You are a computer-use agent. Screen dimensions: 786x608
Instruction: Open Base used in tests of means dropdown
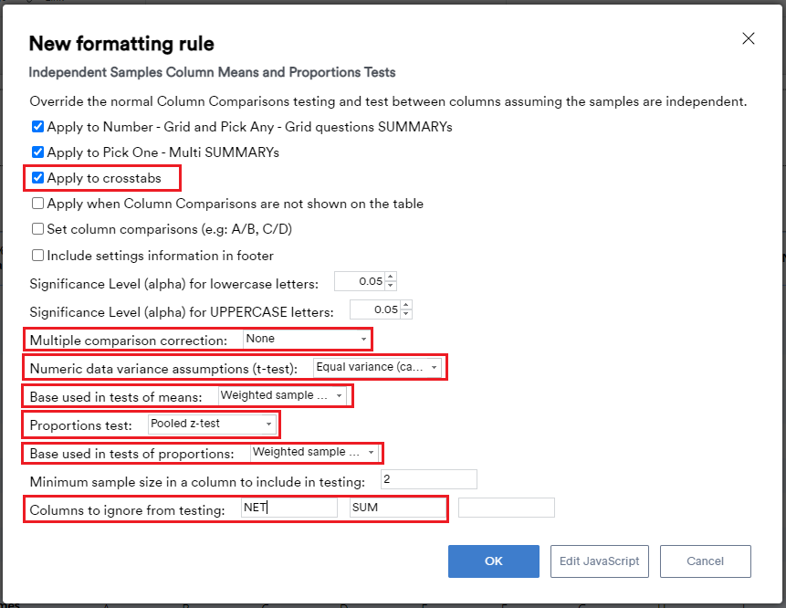click(283, 395)
